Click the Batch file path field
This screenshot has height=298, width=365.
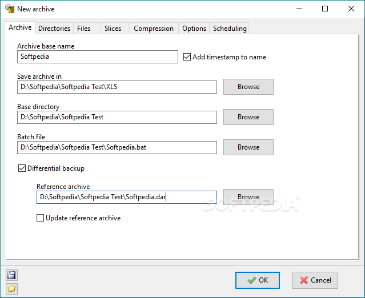117,147
